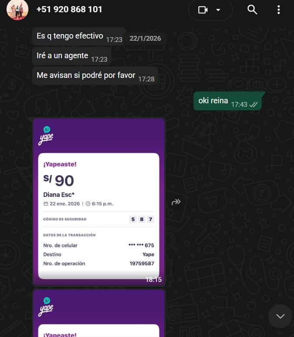294x337 pixels.
Task: Click the Yape logo in the second receipt
Action: [46, 307]
